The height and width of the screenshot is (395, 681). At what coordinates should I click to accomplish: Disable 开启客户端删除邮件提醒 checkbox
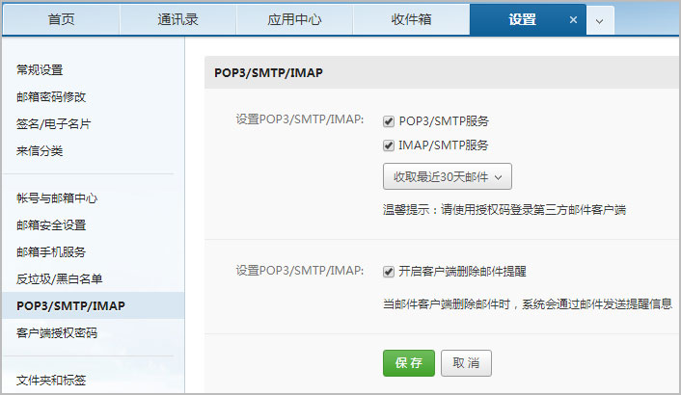point(389,272)
